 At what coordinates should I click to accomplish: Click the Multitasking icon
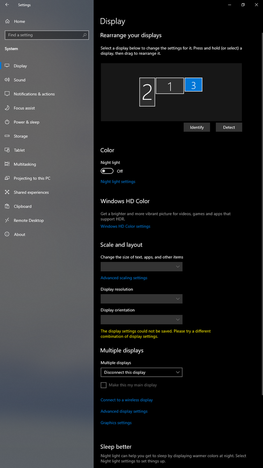pos(7,164)
